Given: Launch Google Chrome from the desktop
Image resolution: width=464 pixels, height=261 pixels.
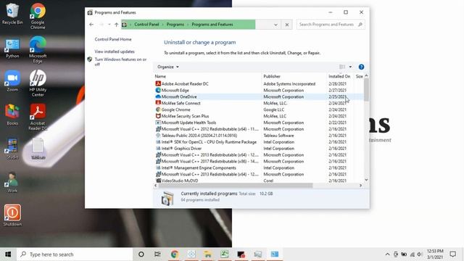Looking at the screenshot, I should [38, 16].
